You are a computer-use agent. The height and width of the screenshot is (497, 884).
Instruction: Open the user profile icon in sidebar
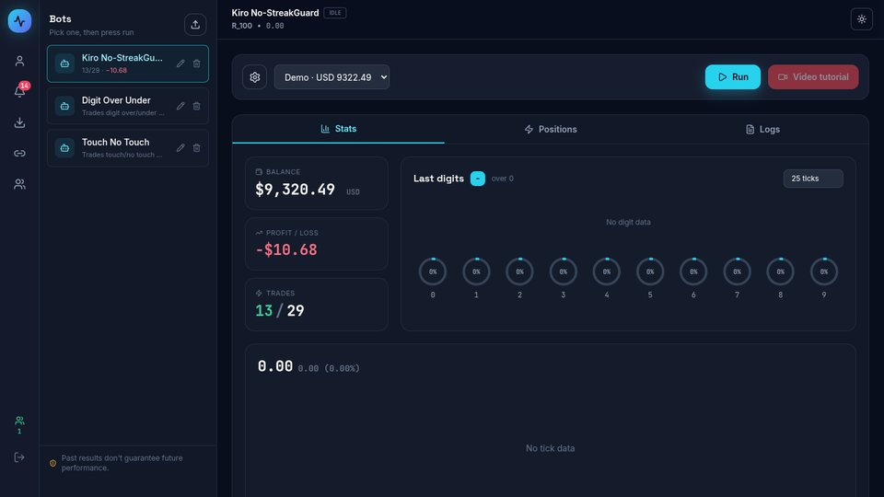(19, 61)
